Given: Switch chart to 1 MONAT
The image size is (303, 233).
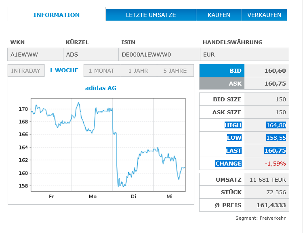Looking at the screenshot, I should [x=101, y=71].
